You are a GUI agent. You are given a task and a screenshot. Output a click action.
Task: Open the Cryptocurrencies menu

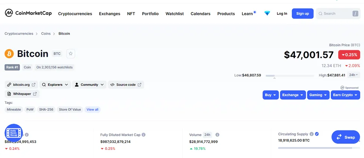[75, 14]
